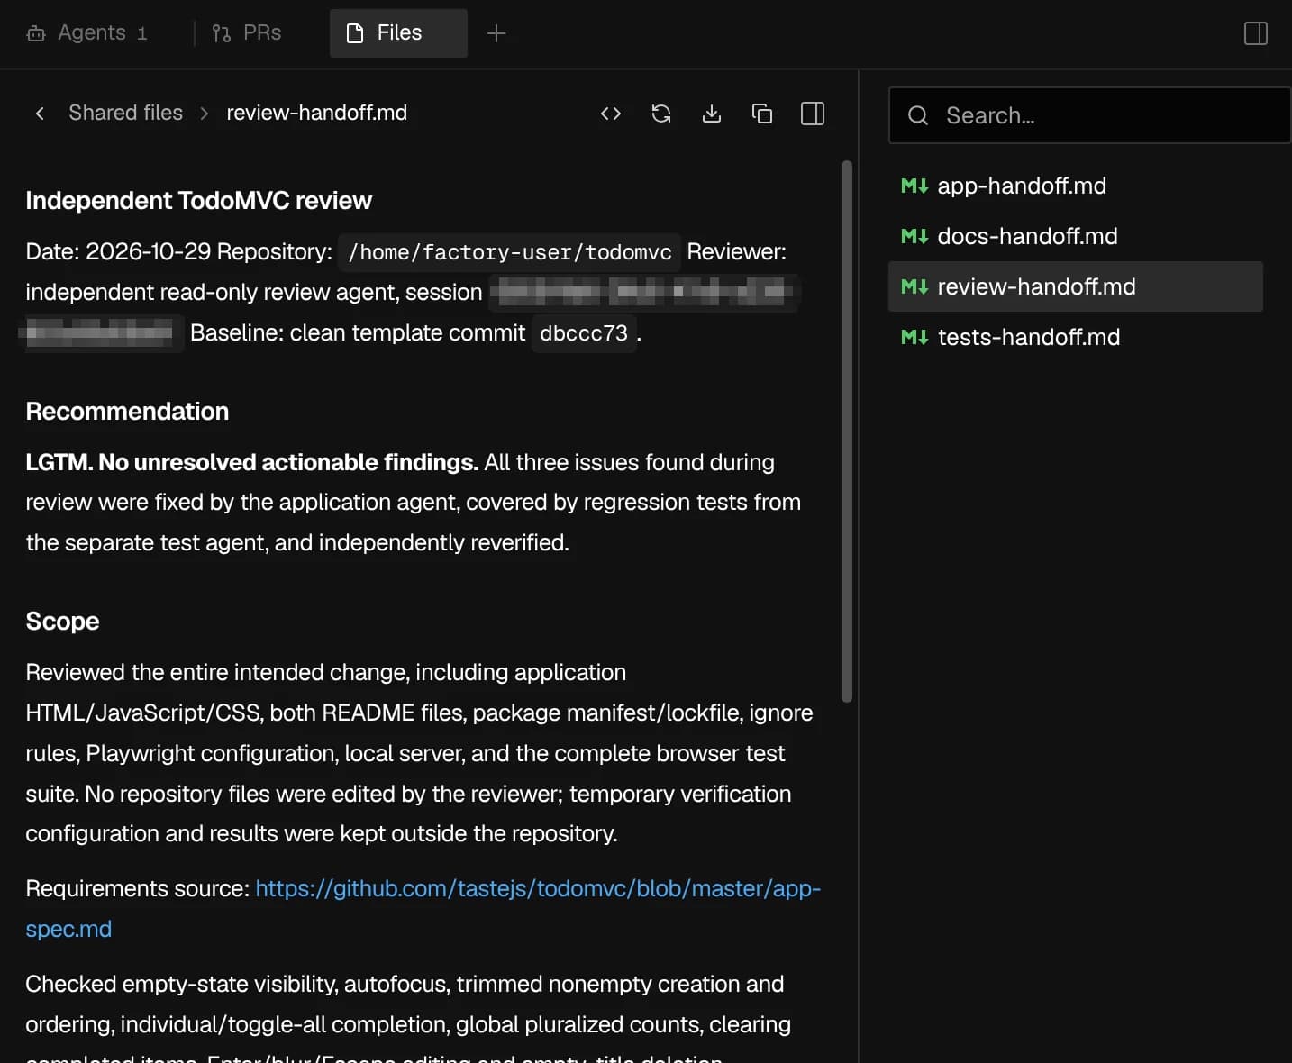
Task: Click the magnifier icon in Search box
Action: [918, 115]
